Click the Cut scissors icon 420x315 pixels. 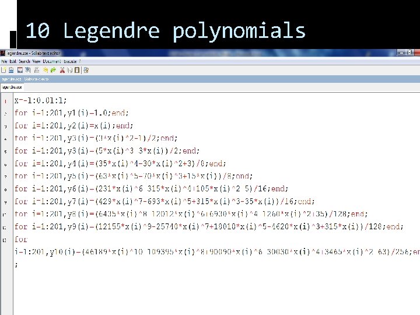point(62,70)
